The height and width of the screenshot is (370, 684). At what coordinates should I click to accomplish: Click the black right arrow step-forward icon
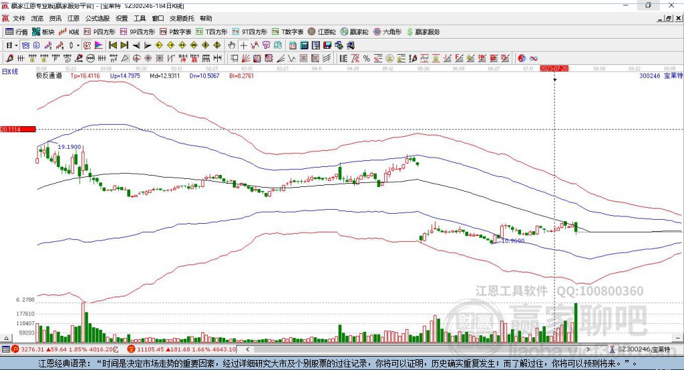click(x=148, y=45)
